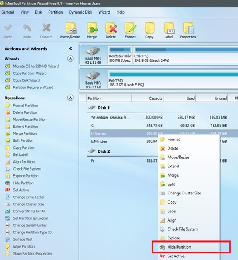Click Set Active icon in sidebar operations
The image size is (238, 260).
(x=8, y=190)
